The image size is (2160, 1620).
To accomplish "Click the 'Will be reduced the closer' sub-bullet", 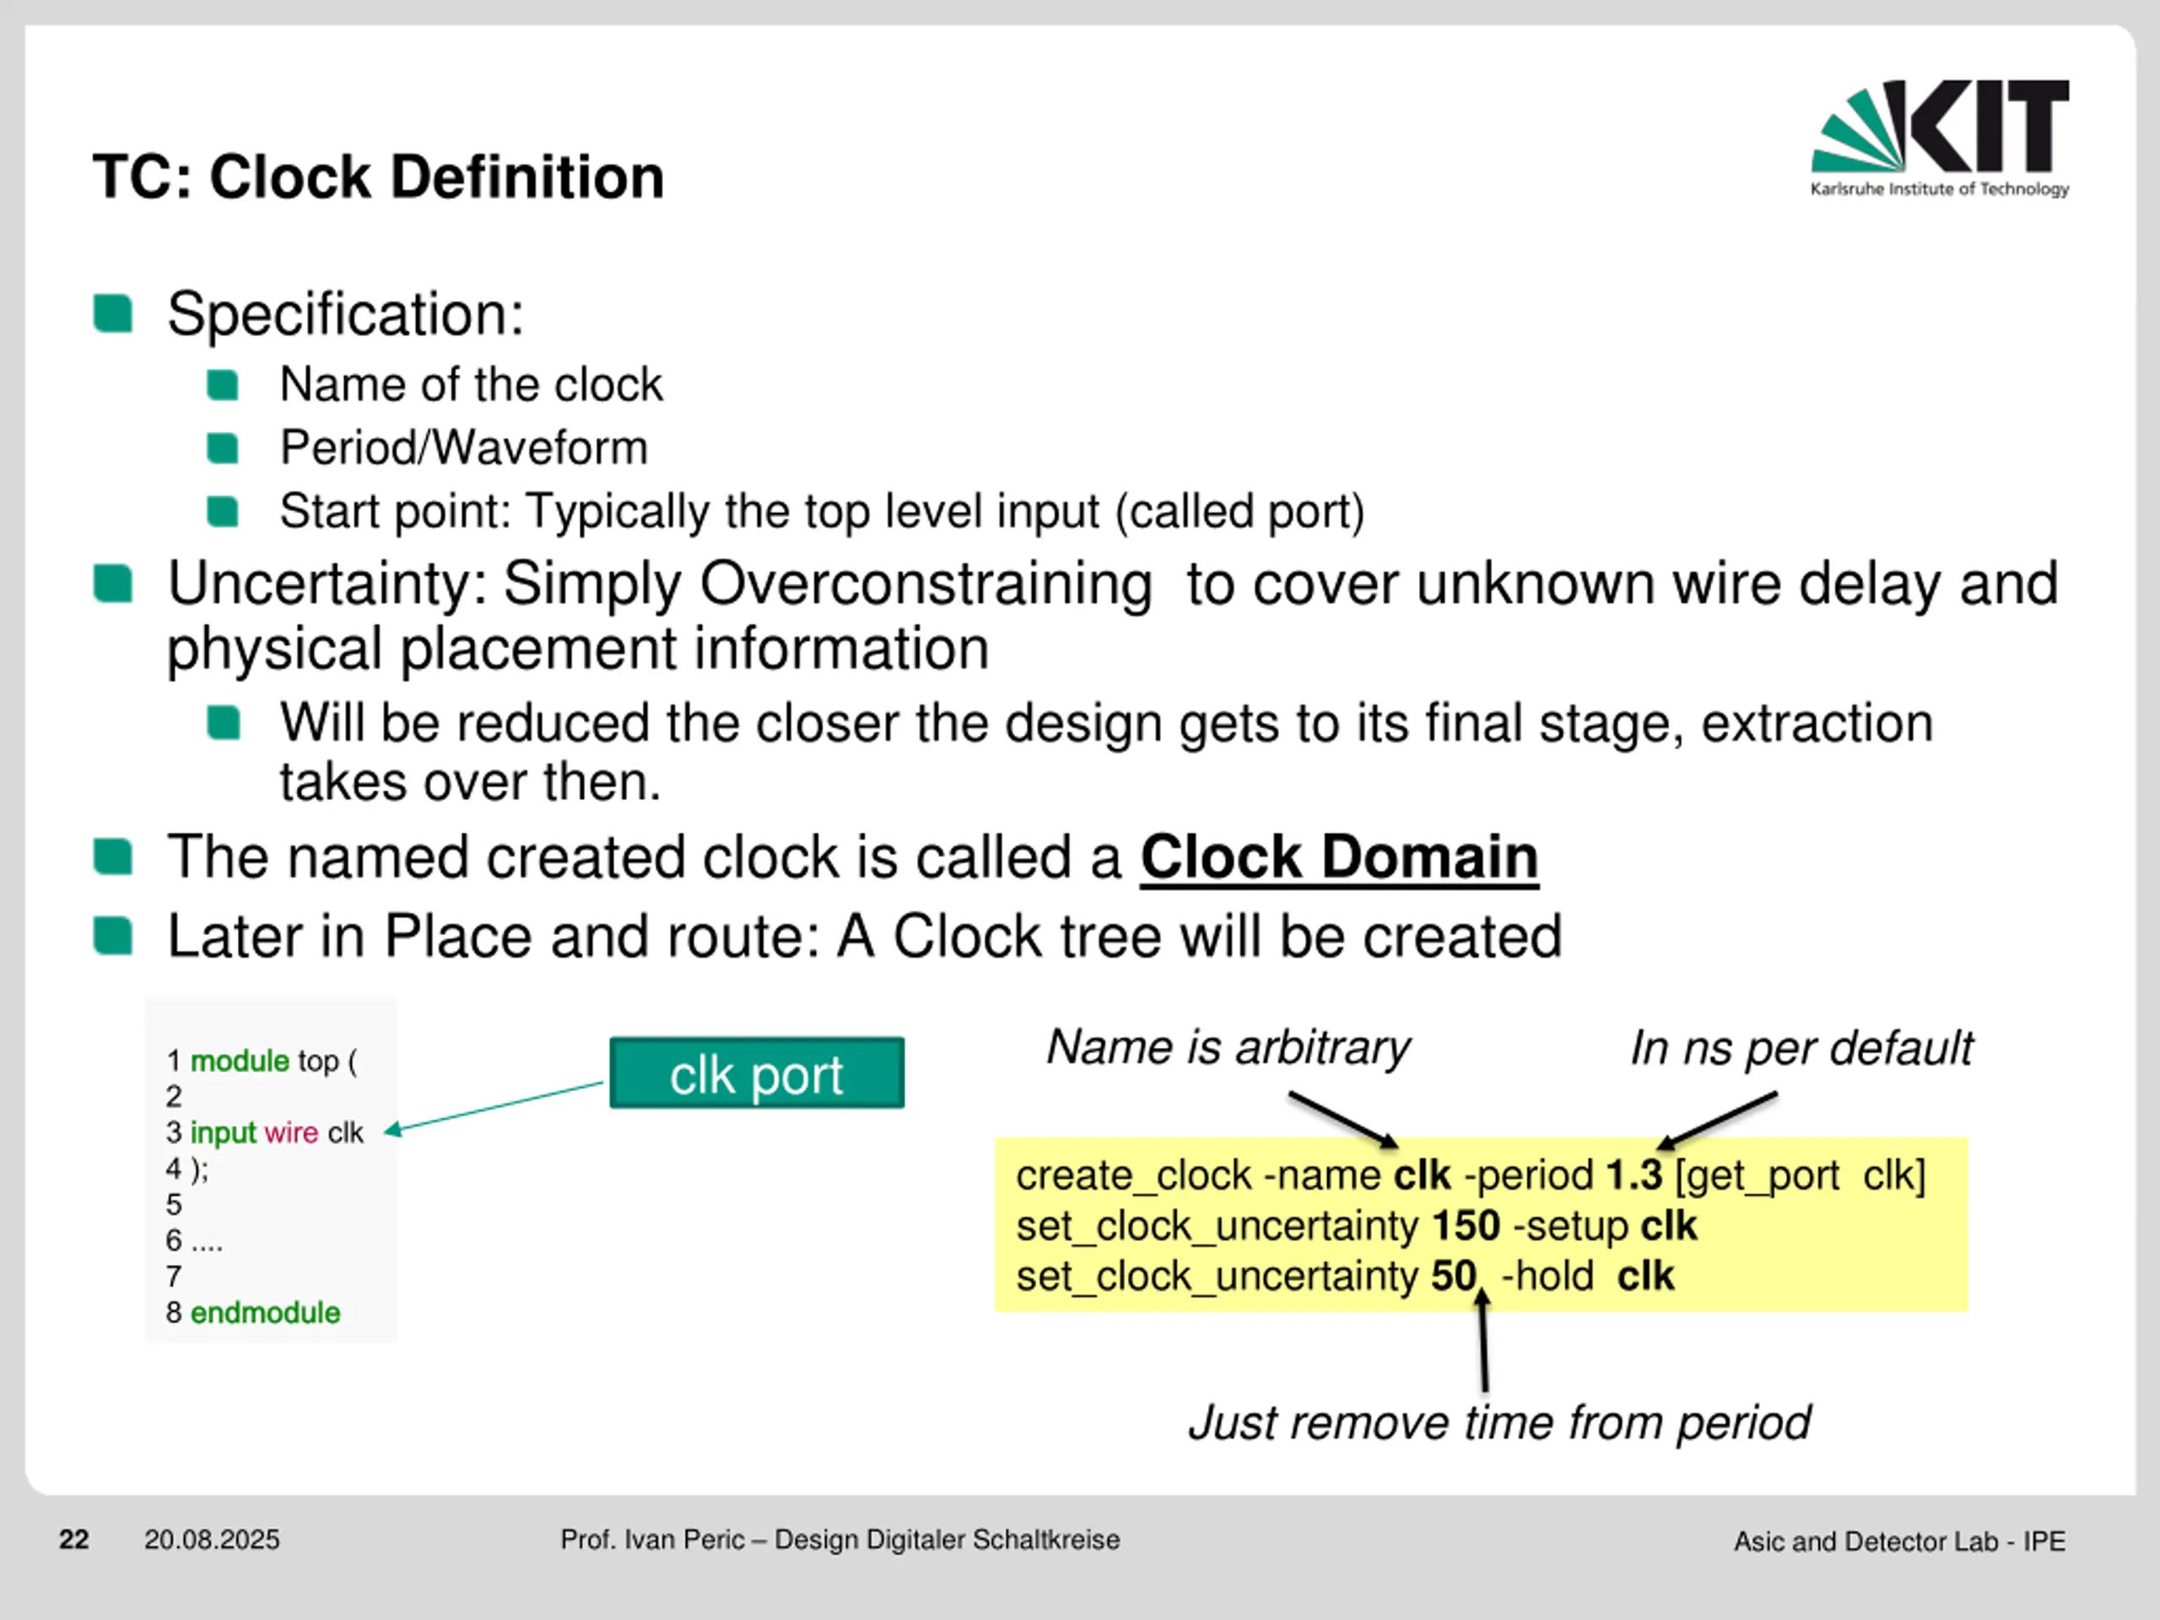I will click(1106, 752).
